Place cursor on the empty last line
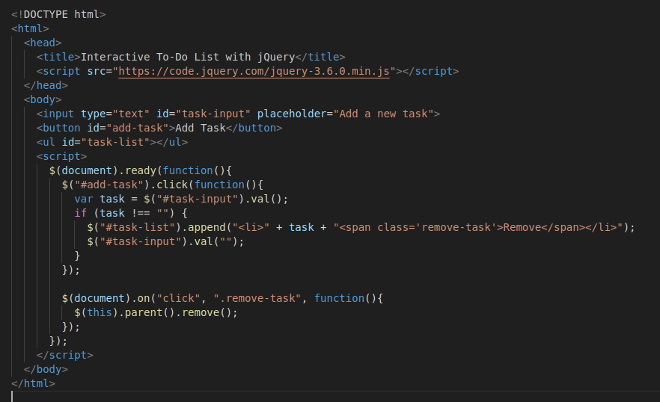This screenshot has width=660, height=402. pyautogui.click(x=335, y=397)
